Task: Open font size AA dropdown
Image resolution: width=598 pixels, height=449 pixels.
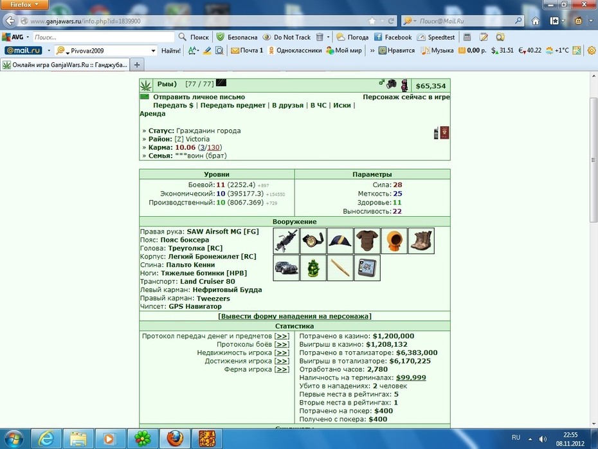Action: coord(194,50)
